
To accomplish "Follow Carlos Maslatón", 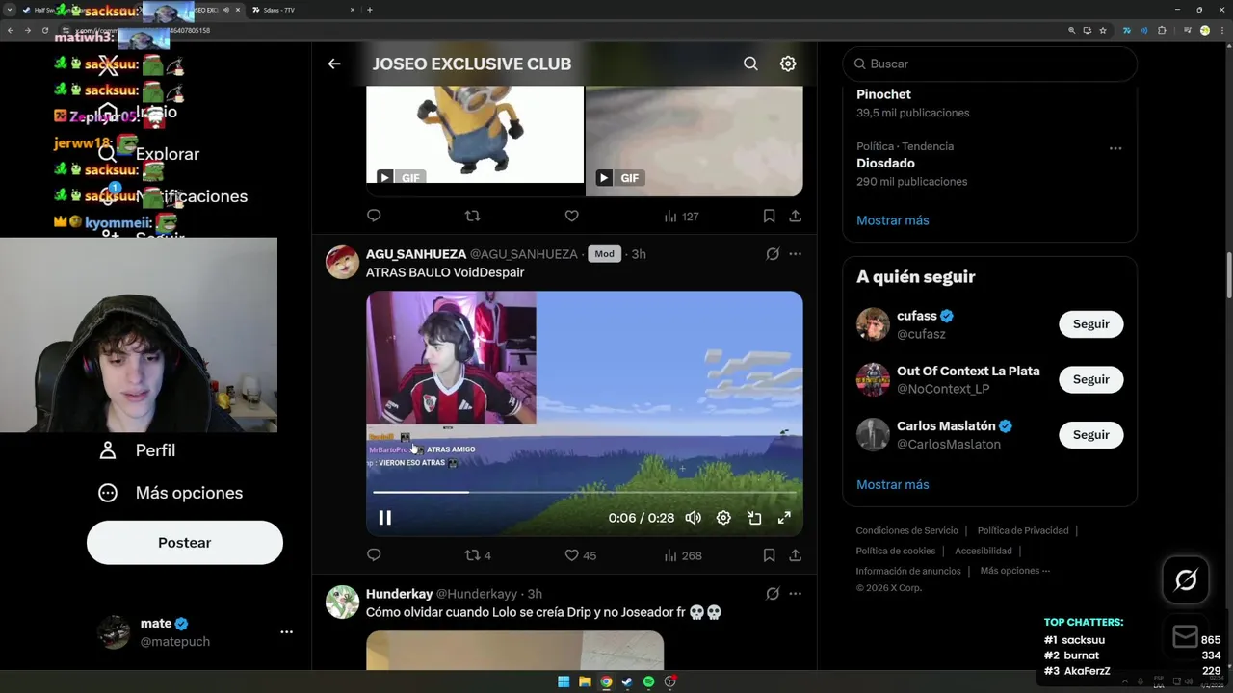I will click(x=1091, y=435).
